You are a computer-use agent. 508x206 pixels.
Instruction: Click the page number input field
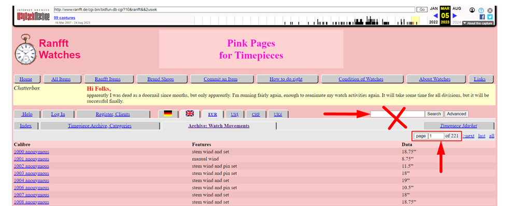coord(436,136)
